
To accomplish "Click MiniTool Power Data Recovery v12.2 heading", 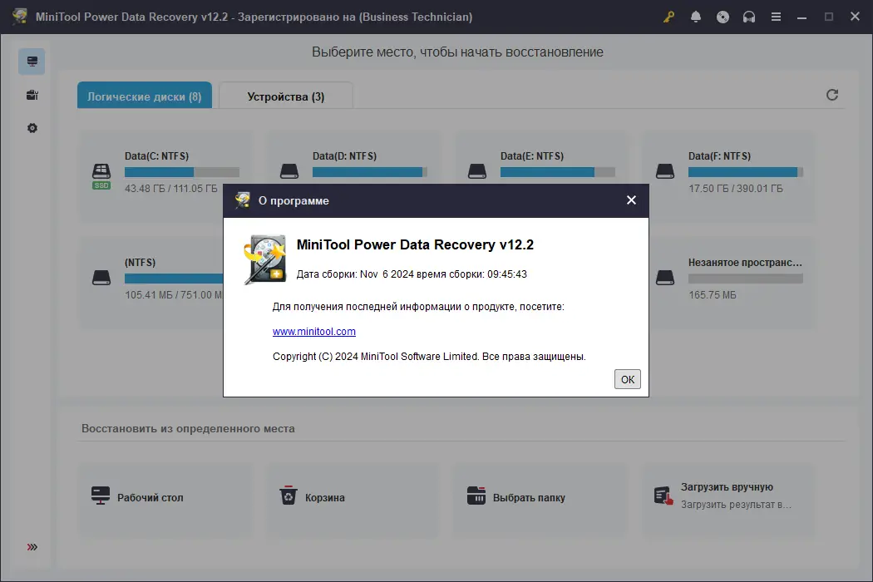I will [415, 244].
